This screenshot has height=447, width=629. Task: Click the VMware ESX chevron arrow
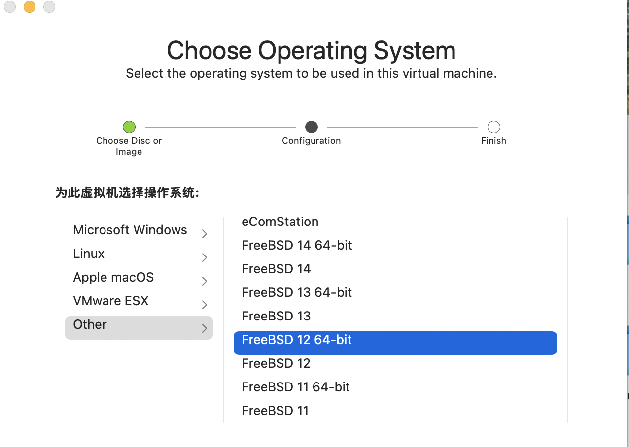click(204, 305)
